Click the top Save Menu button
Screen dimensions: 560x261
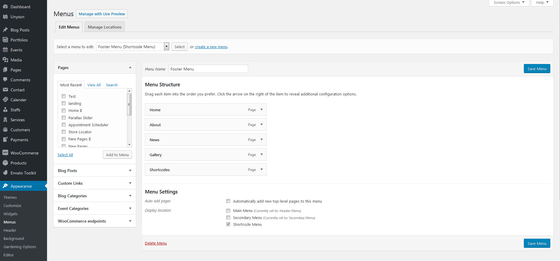point(537,69)
